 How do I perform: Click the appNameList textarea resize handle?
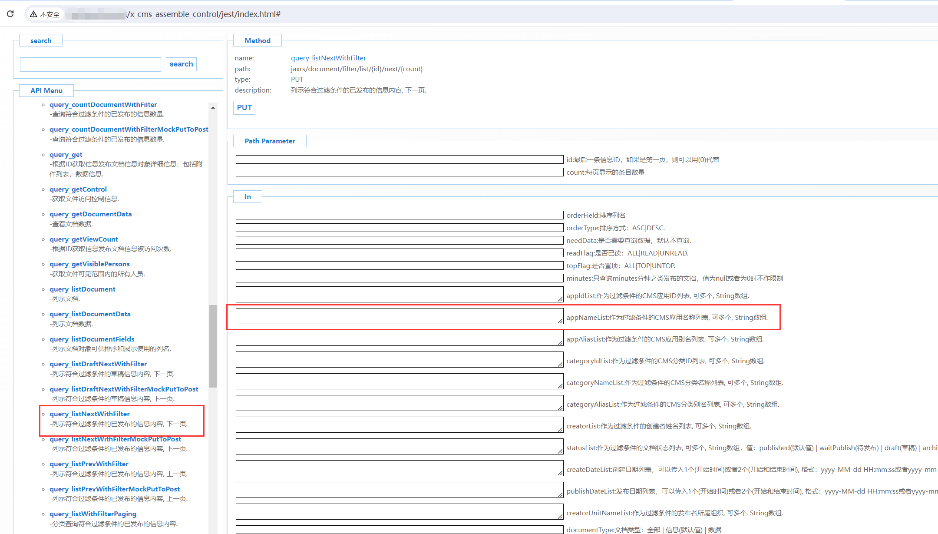560,321
